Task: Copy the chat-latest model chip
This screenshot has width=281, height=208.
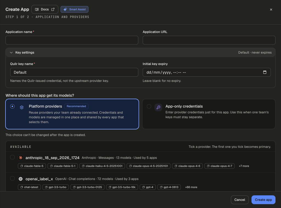Action: (29, 187)
